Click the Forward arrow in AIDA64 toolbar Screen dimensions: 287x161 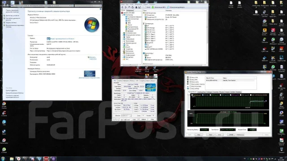click(126, 7)
